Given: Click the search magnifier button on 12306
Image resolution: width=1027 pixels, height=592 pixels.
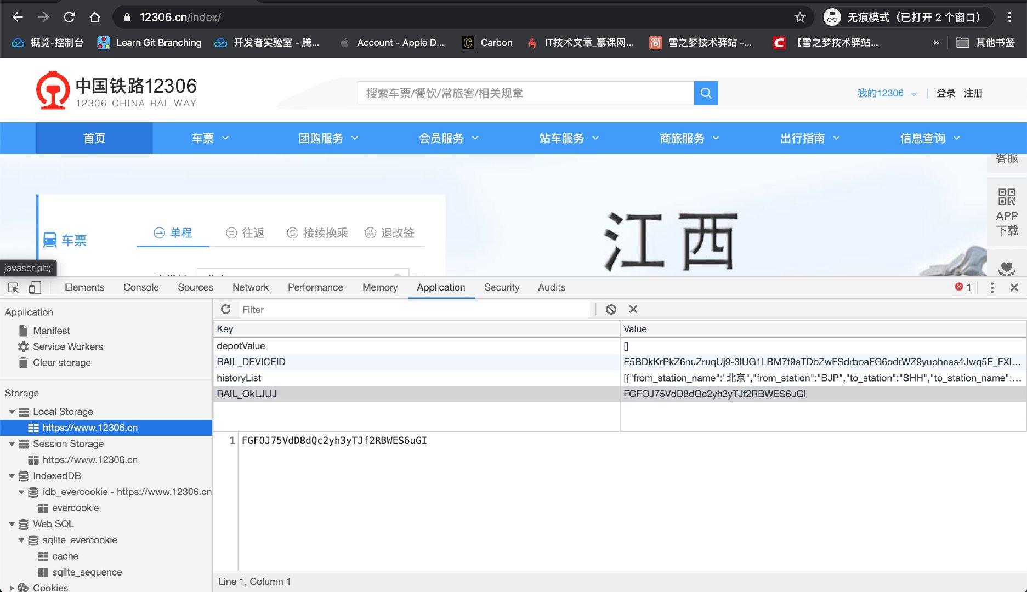Looking at the screenshot, I should click(706, 93).
